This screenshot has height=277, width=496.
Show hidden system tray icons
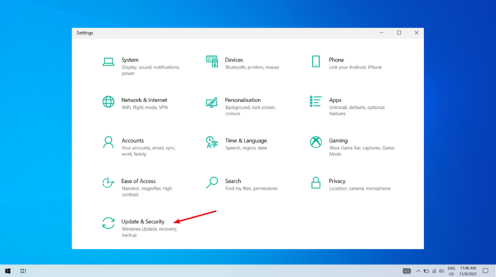418,271
